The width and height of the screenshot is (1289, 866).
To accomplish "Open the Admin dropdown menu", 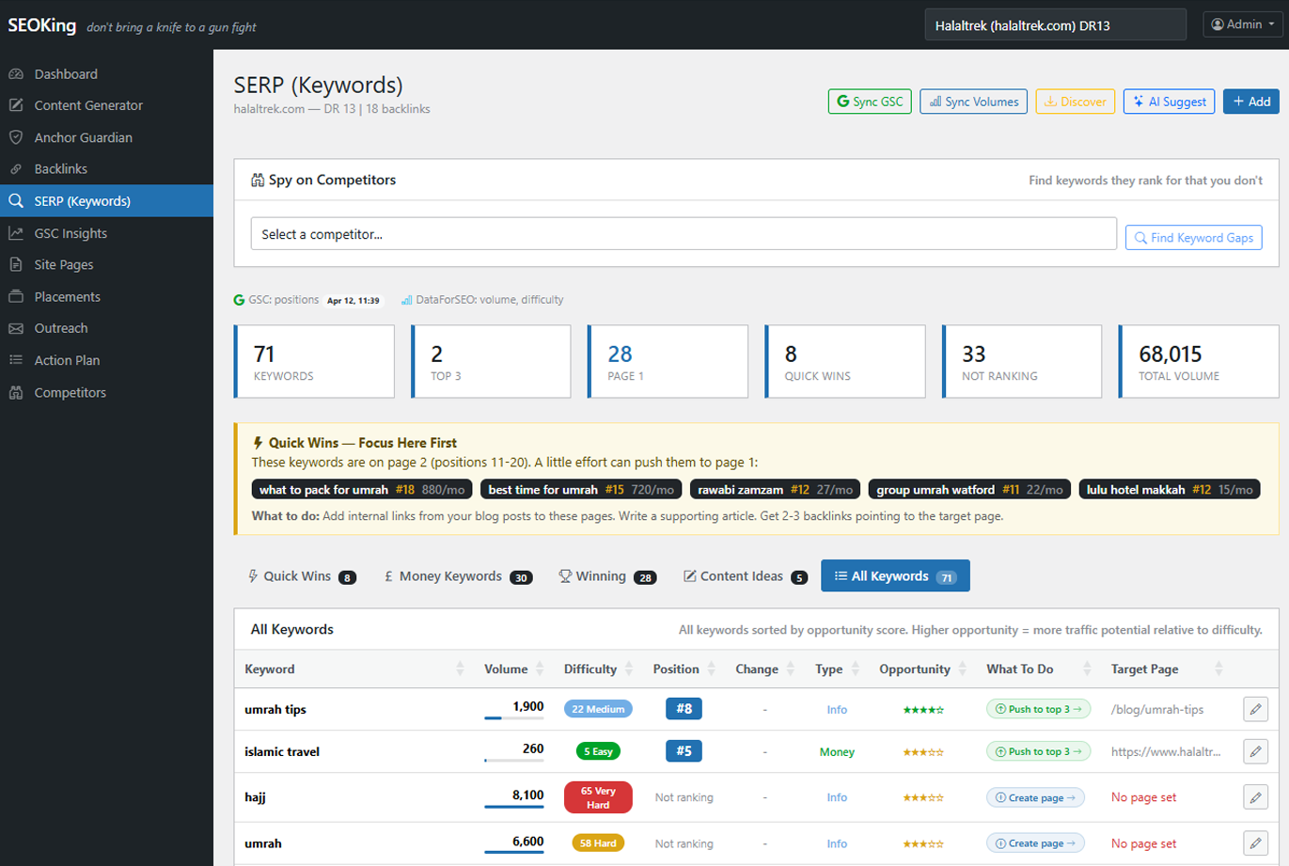I will coord(1242,24).
